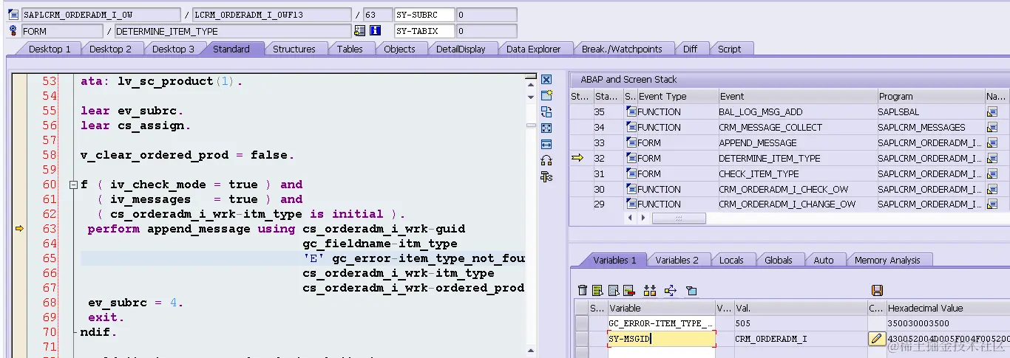Screen dimensions: 1010x358
Task: Click the headset services icon beside editor
Action: click(546, 160)
